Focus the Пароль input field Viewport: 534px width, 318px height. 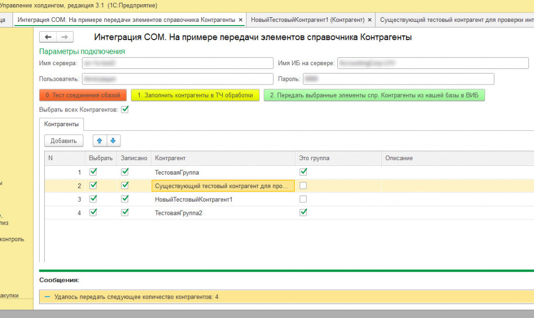398,79
